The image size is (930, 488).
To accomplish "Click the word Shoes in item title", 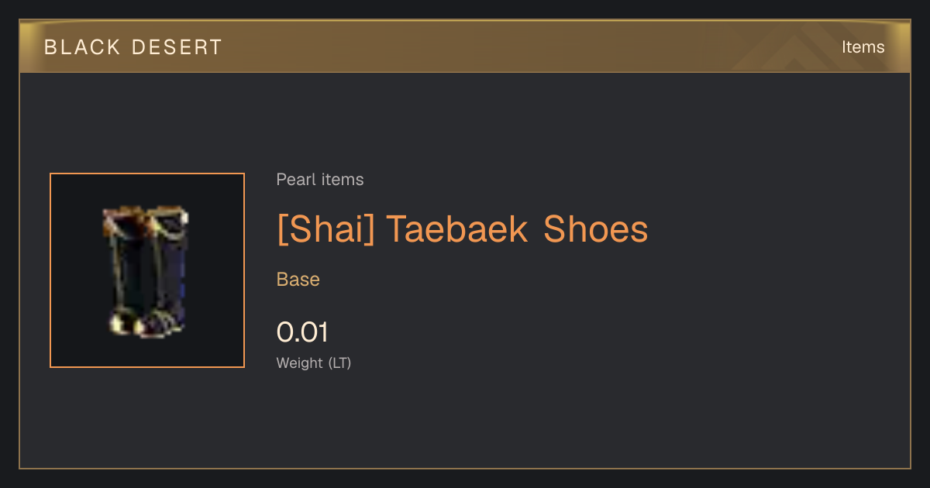I will click(596, 229).
